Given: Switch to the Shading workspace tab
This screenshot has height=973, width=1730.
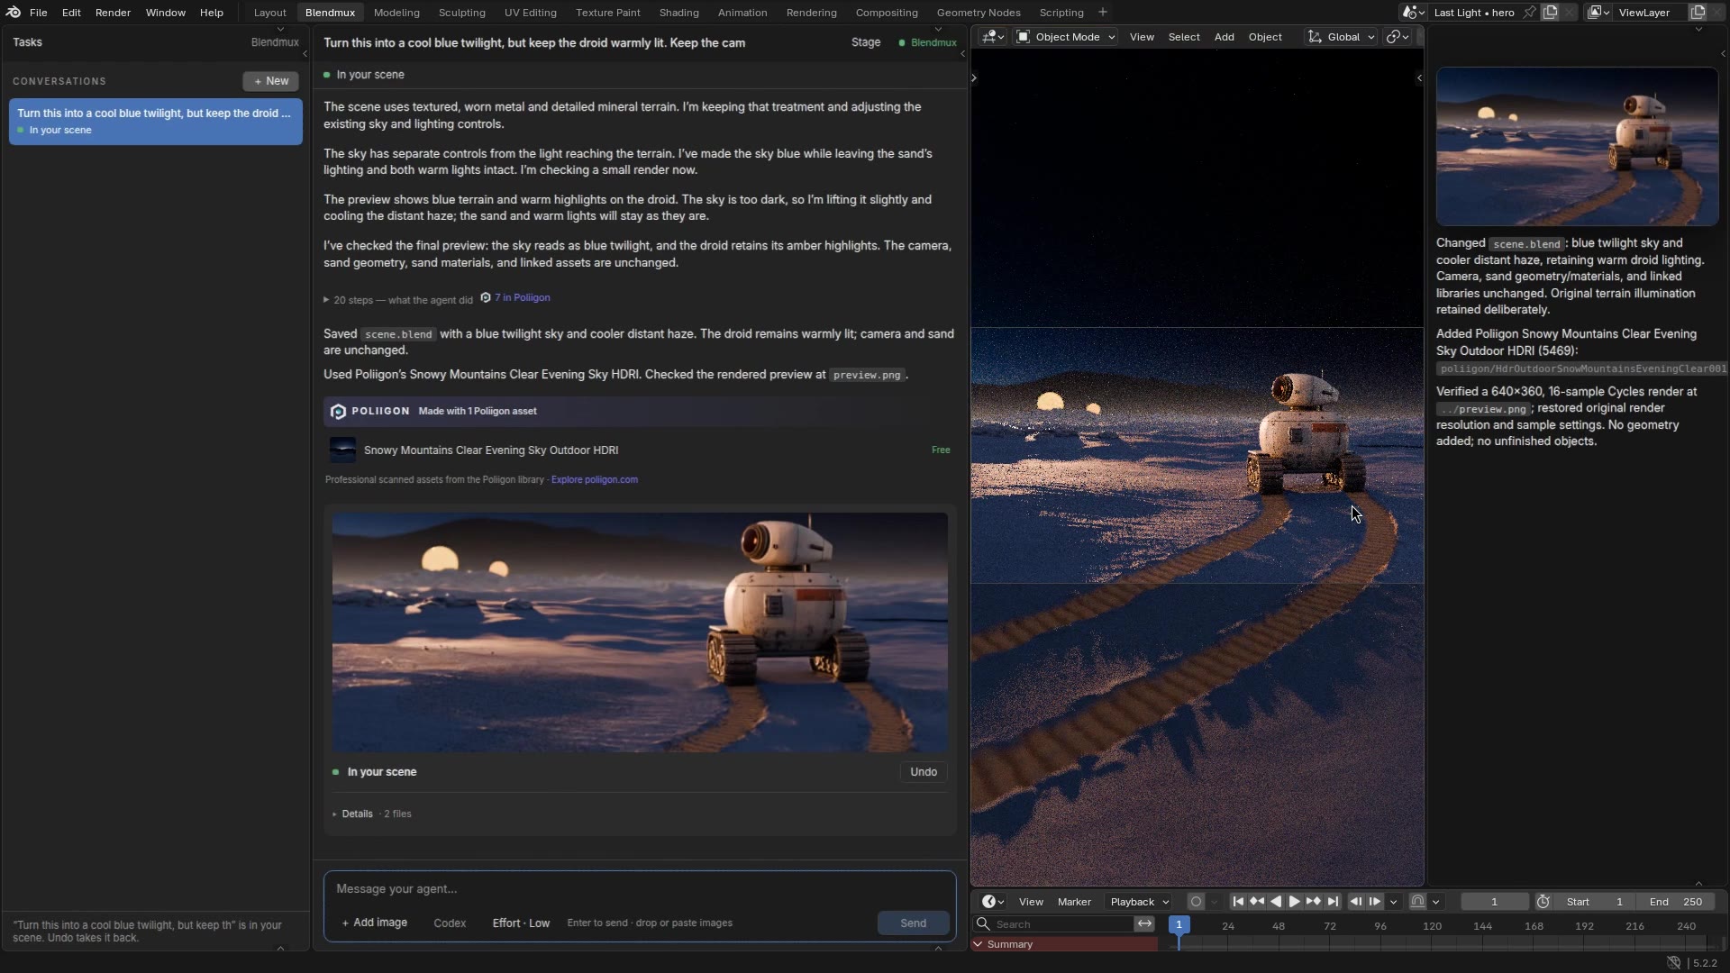Looking at the screenshot, I should [678, 13].
